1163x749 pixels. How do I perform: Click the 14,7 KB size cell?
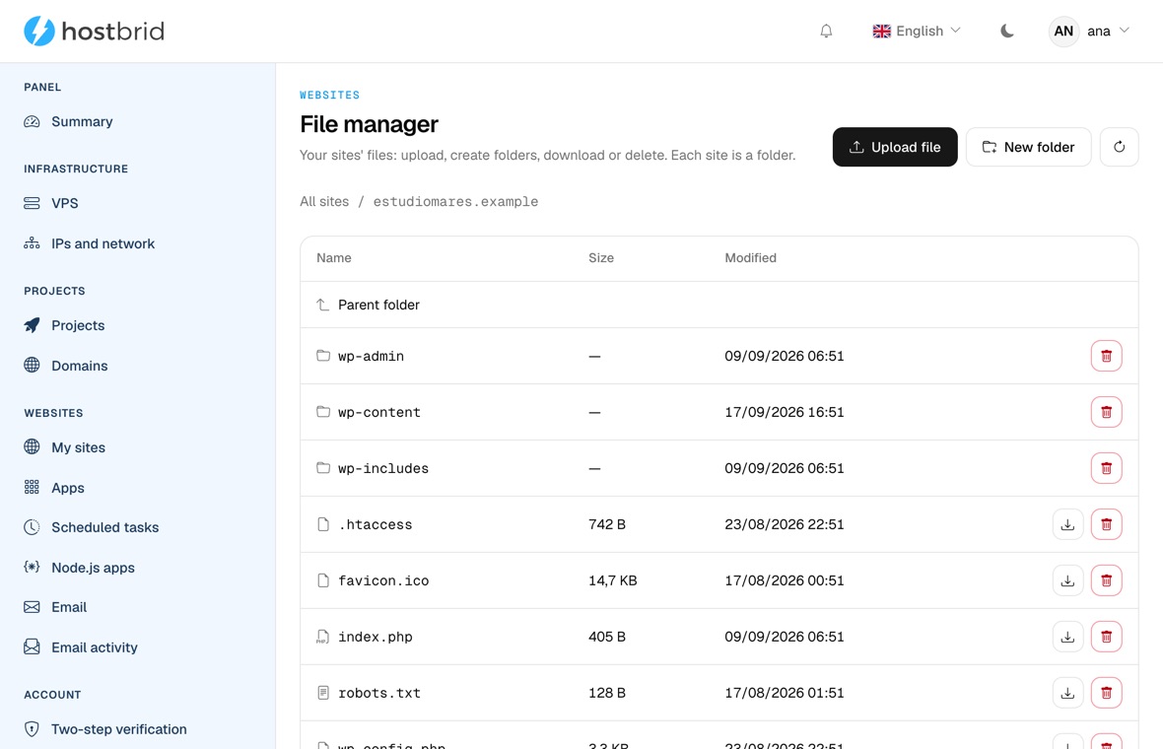tap(613, 580)
